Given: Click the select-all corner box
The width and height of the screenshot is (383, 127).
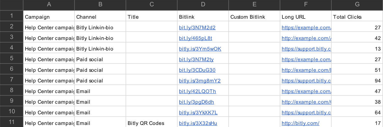Looking at the screenshot, I should pos(11,5).
